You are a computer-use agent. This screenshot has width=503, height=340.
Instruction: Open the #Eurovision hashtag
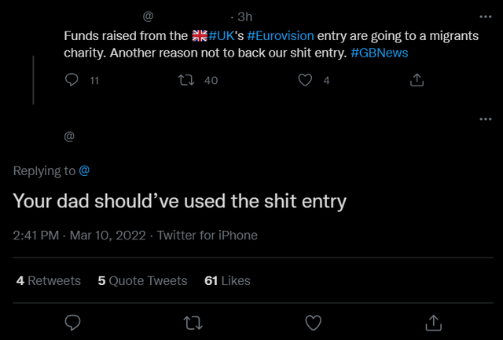point(281,35)
